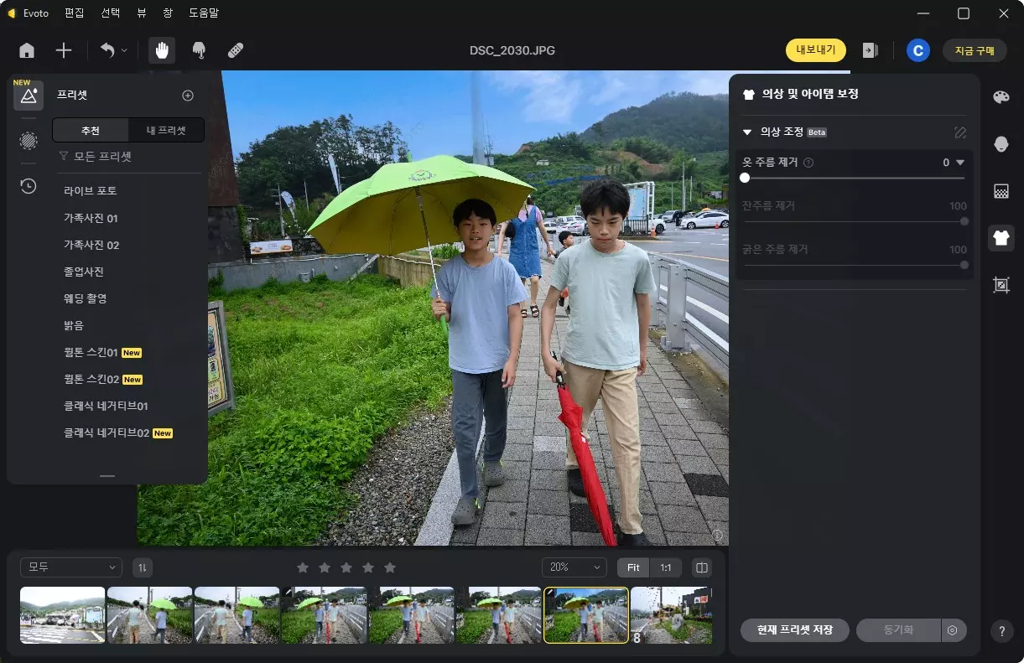
Task: Select the highlighted seventh thumbnail
Action: (x=586, y=614)
